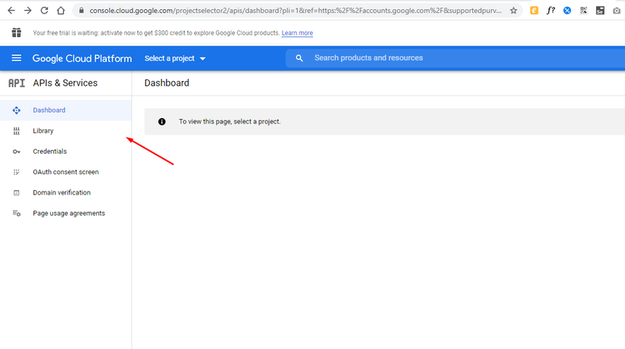The height and width of the screenshot is (349, 625).
Task: Open Domain verification in sidebar
Action: [x=65, y=193]
